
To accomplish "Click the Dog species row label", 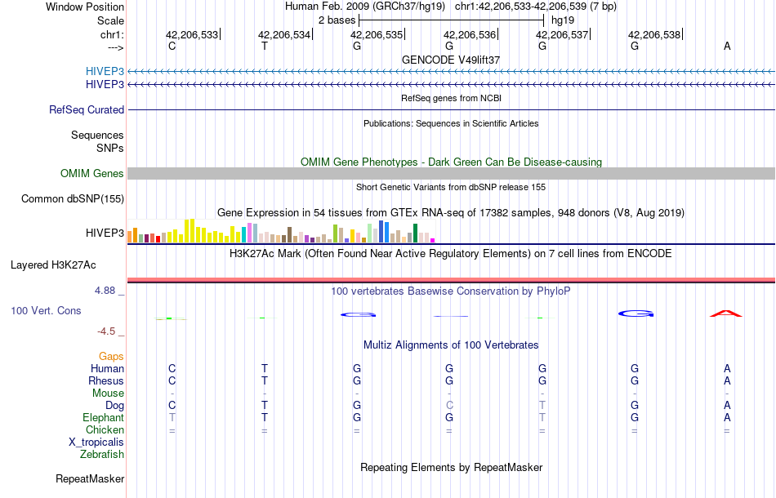I will click(114, 406).
